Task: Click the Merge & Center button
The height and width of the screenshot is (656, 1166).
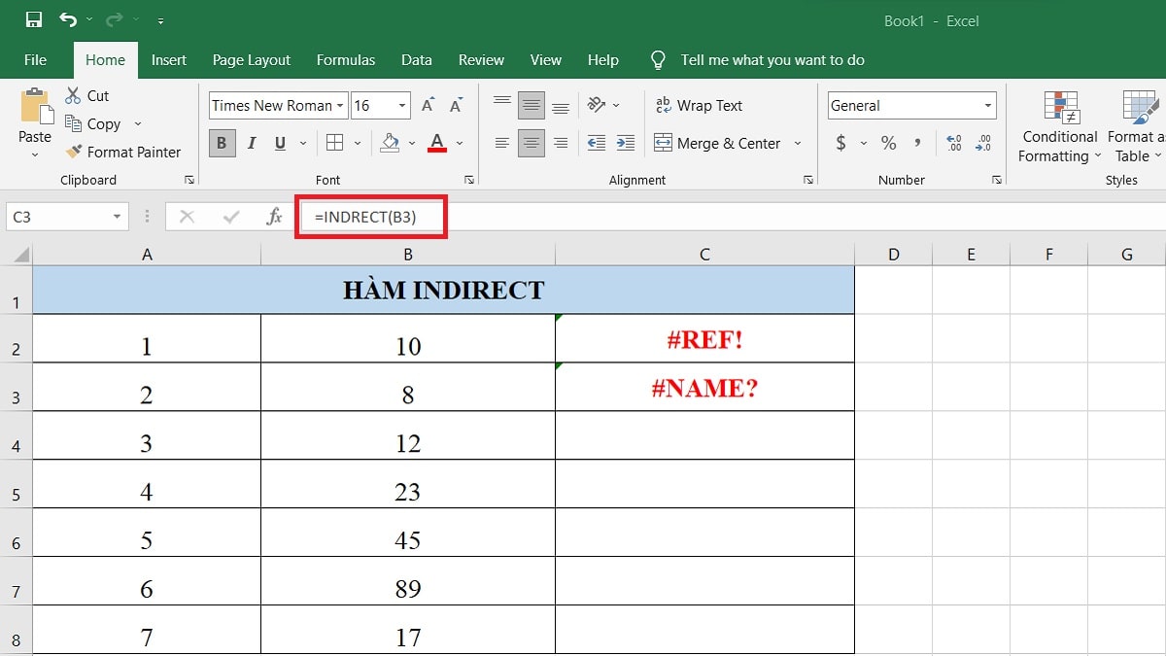Action: [718, 143]
